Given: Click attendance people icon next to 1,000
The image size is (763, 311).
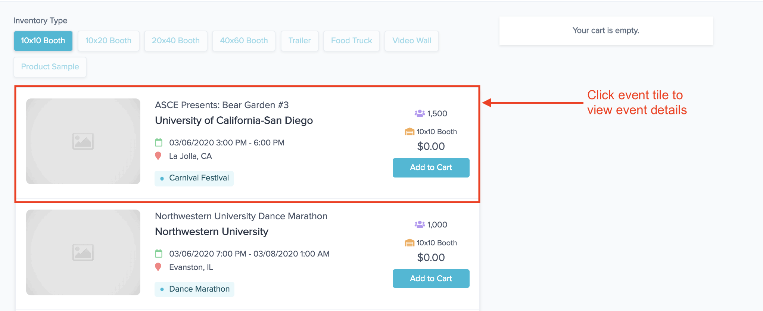Looking at the screenshot, I should (420, 224).
